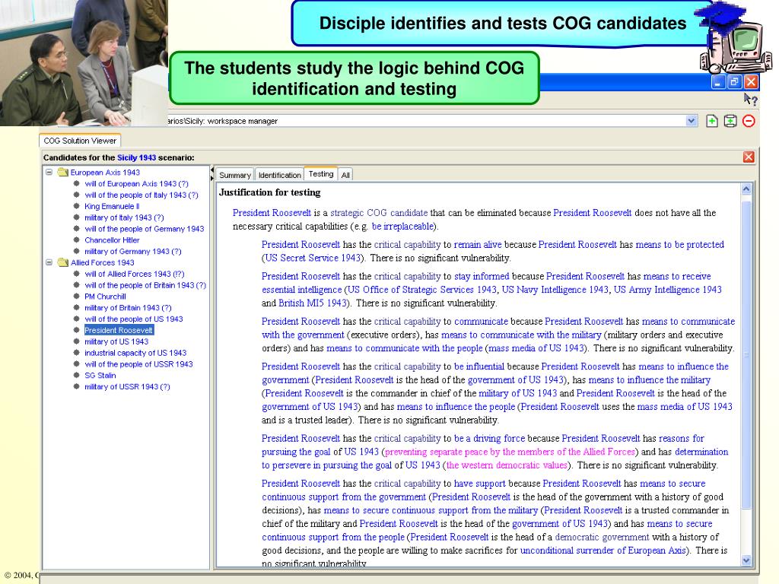Select Chancellor Hitler candidate
The width and height of the screenshot is (779, 584).
[x=112, y=240]
